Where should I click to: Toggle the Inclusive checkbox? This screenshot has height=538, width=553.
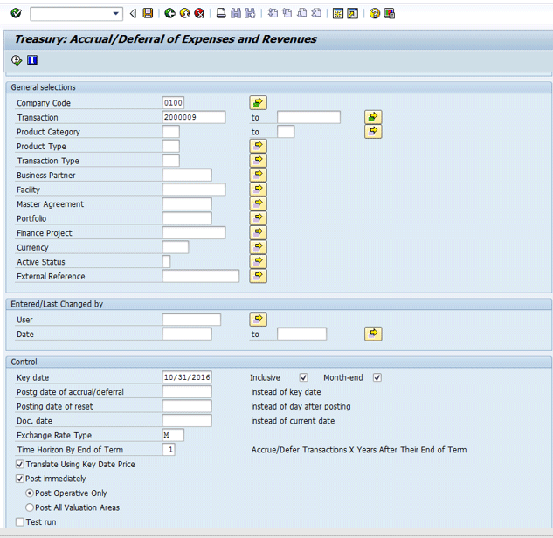[303, 377]
